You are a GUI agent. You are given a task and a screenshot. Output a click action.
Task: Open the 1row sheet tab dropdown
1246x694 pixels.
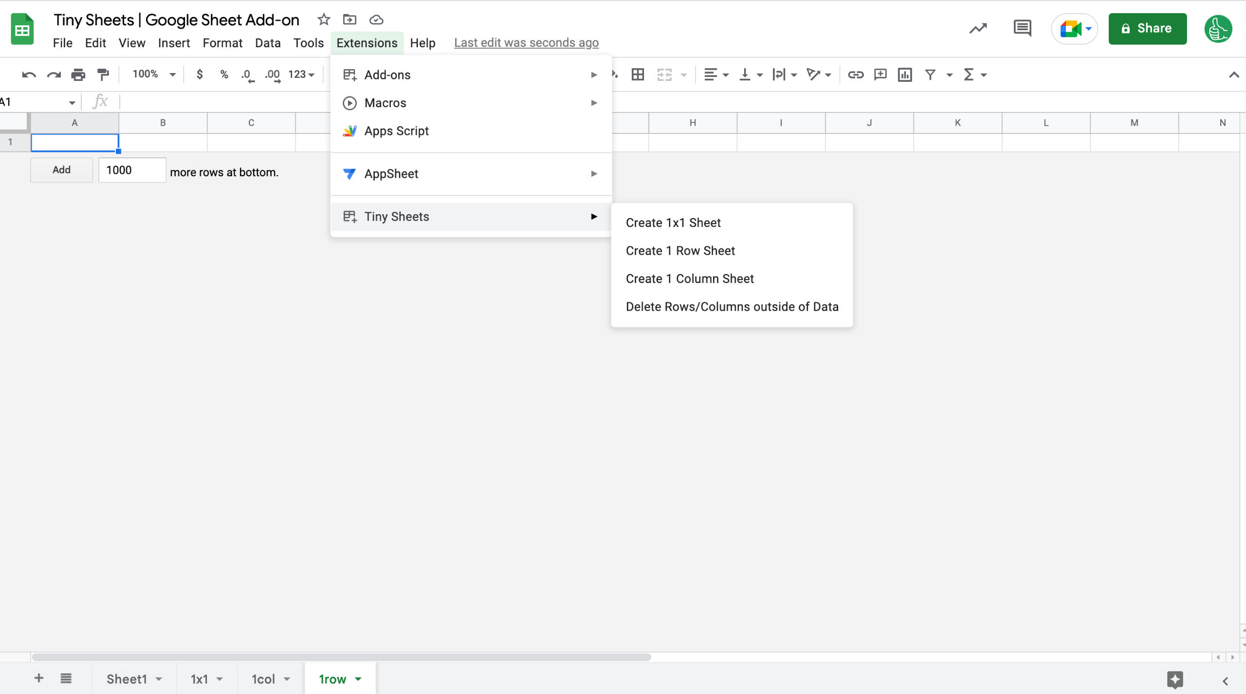click(358, 678)
